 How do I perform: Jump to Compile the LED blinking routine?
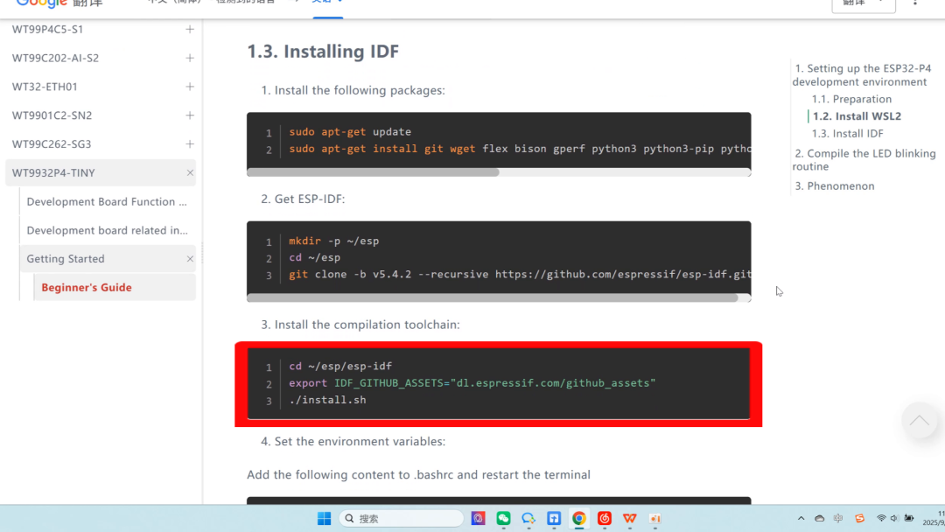864,159
